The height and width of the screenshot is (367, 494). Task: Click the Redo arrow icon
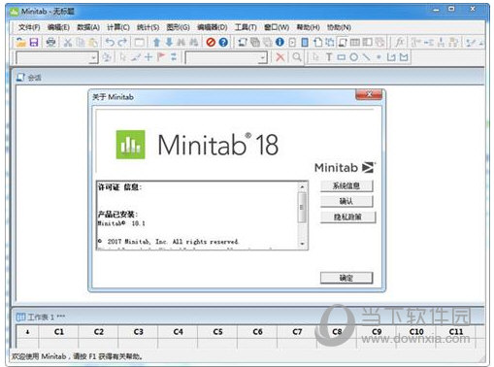[x=122, y=42]
